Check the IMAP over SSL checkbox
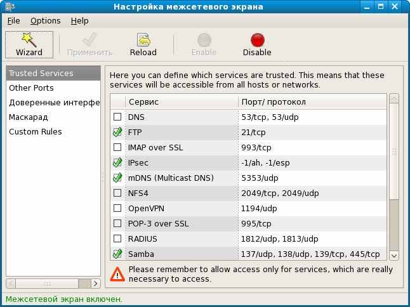 117,147
